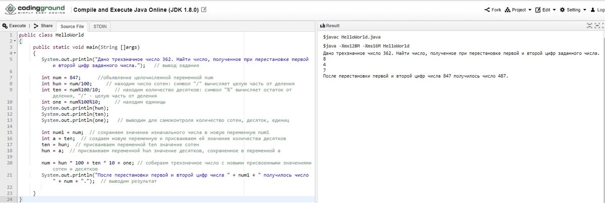Click the Result panel title icon

point(323,26)
